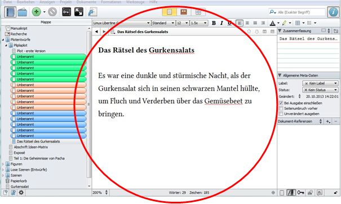The height and width of the screenshot is (204, 341).
Task: Center align the text
Action: pyautogui.click(x=247, y=23)
